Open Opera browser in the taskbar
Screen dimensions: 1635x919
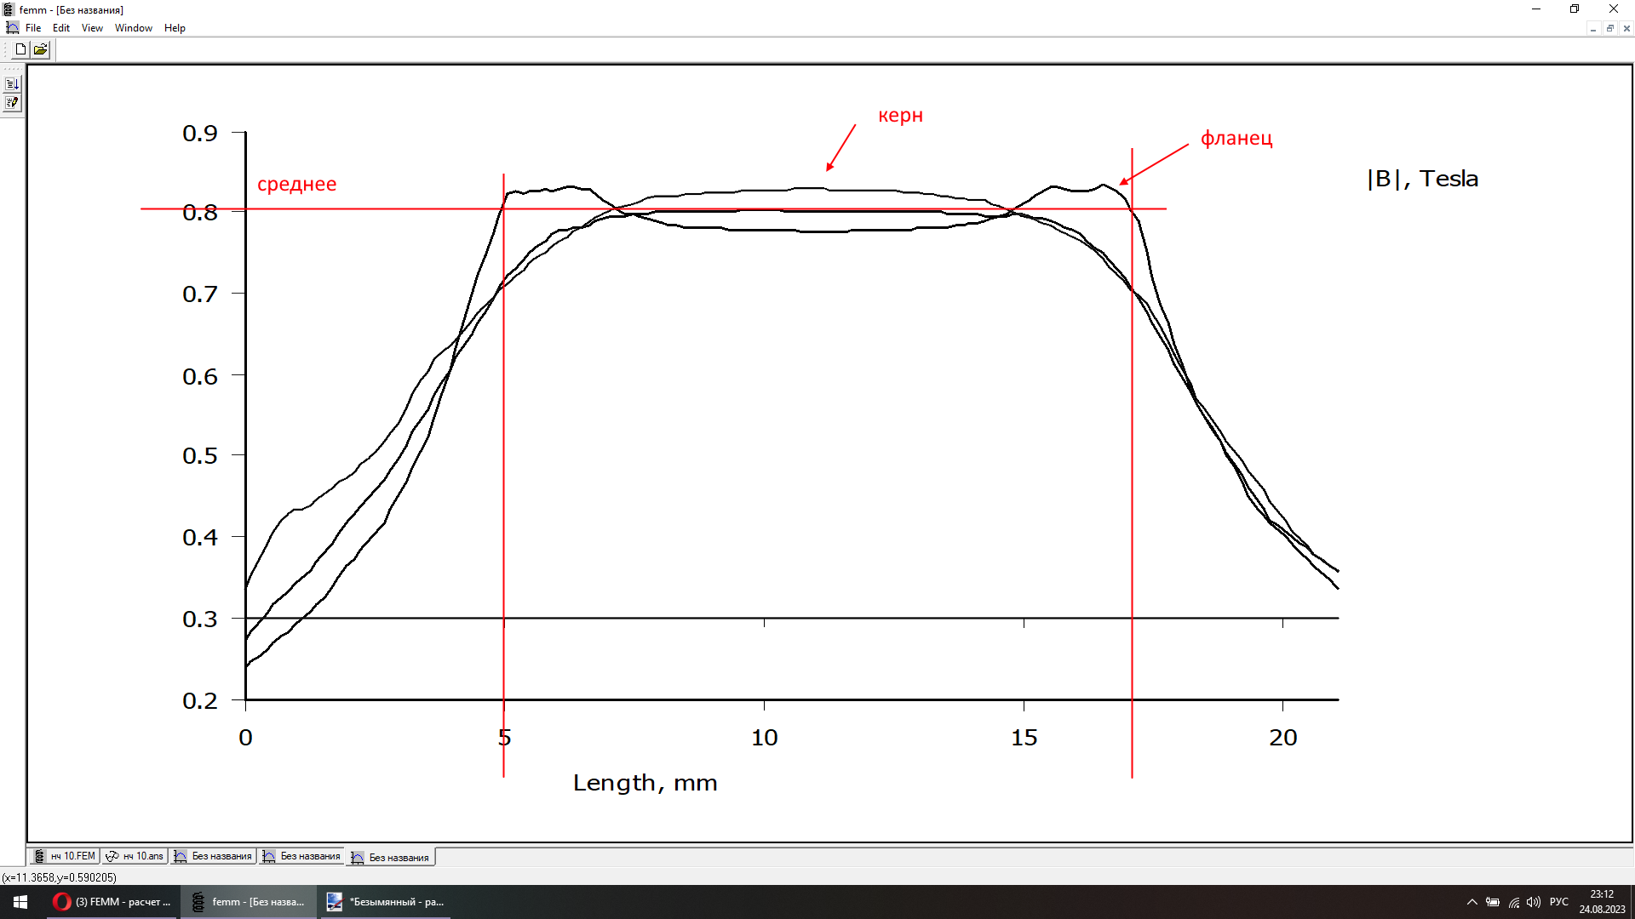click(x=112, y=902)
